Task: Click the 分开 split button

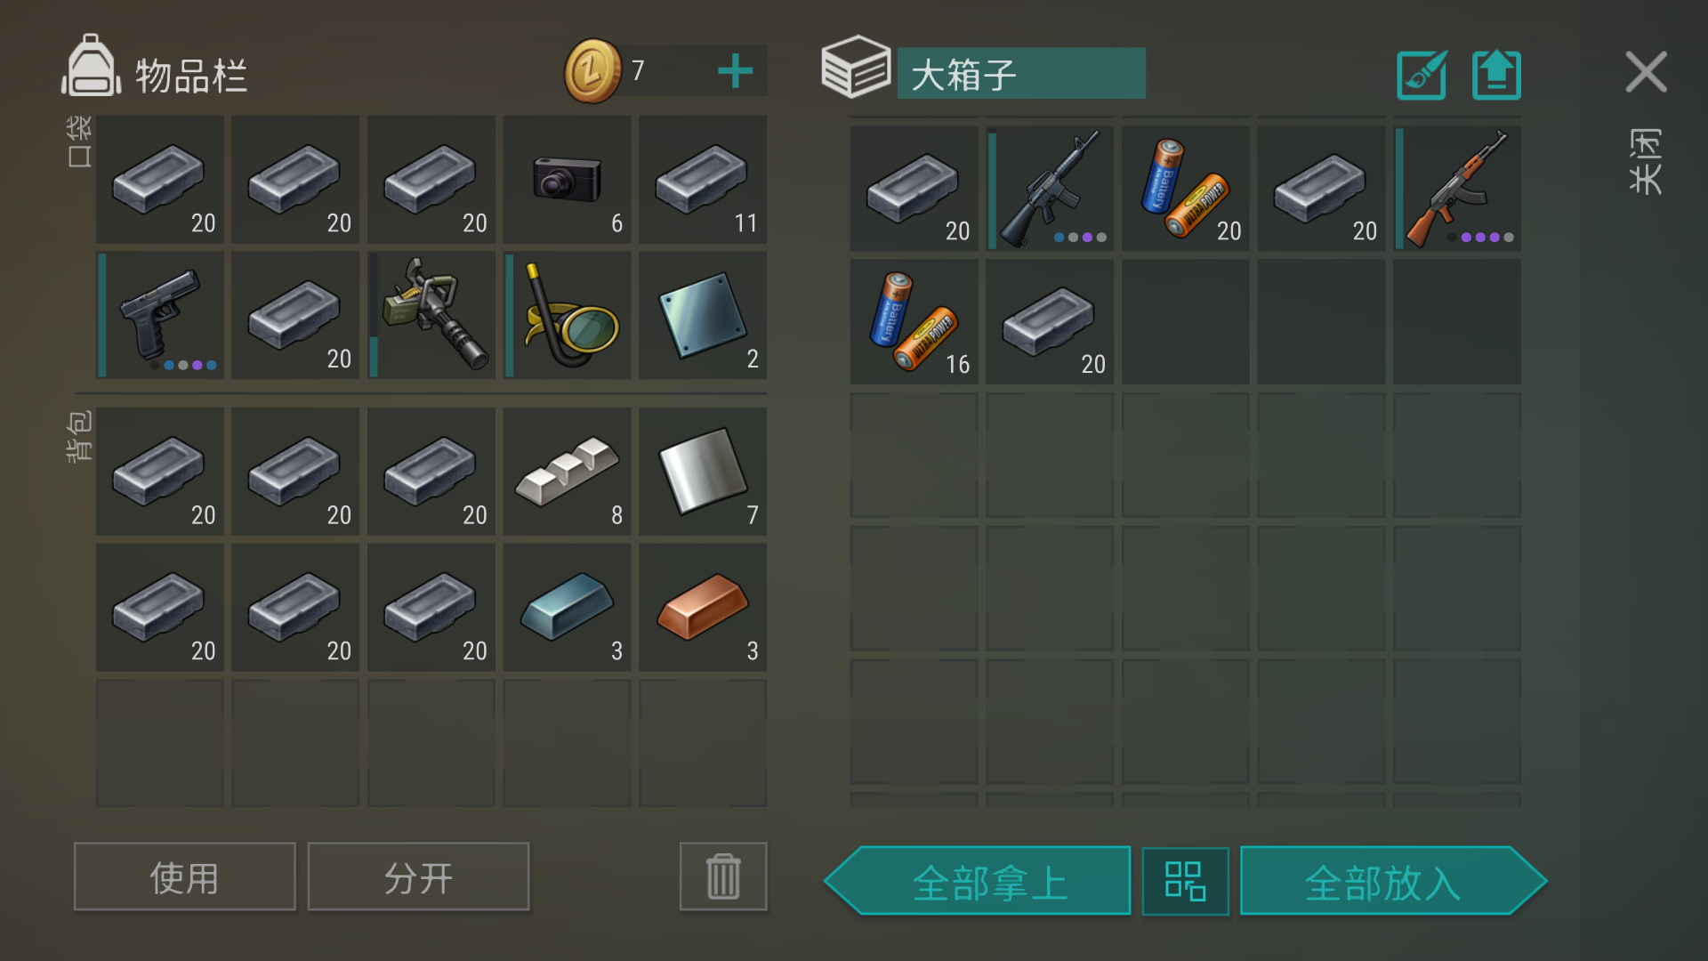Action: tap(418, 876)
